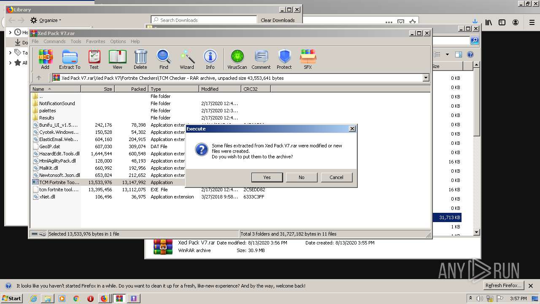Click the drive icon in WinRAR status bar
540x304 pixels.
(35, 233)
